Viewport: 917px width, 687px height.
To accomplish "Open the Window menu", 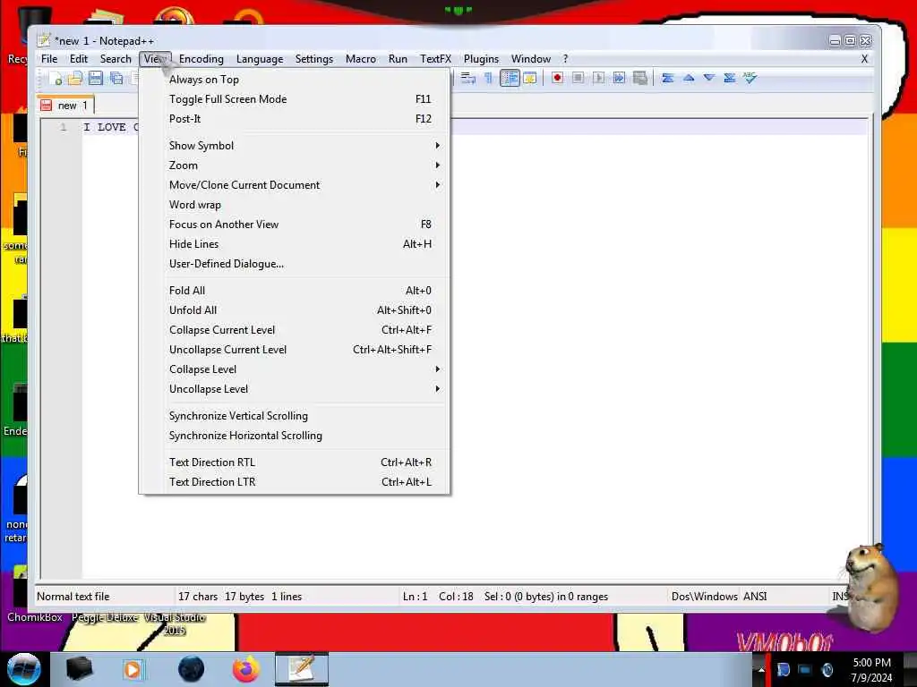I will click(530, 59).
